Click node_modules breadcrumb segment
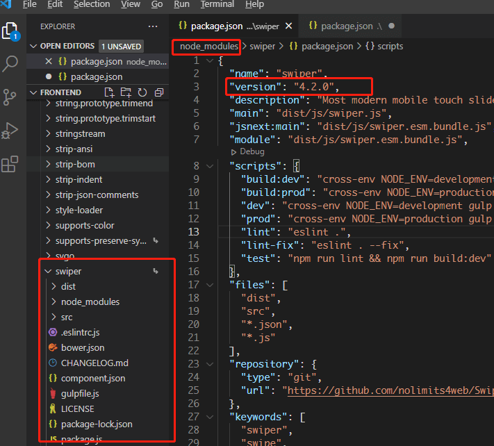Viewport: 494px width, 446px height. pyautogui.click(x=209, y=47)
